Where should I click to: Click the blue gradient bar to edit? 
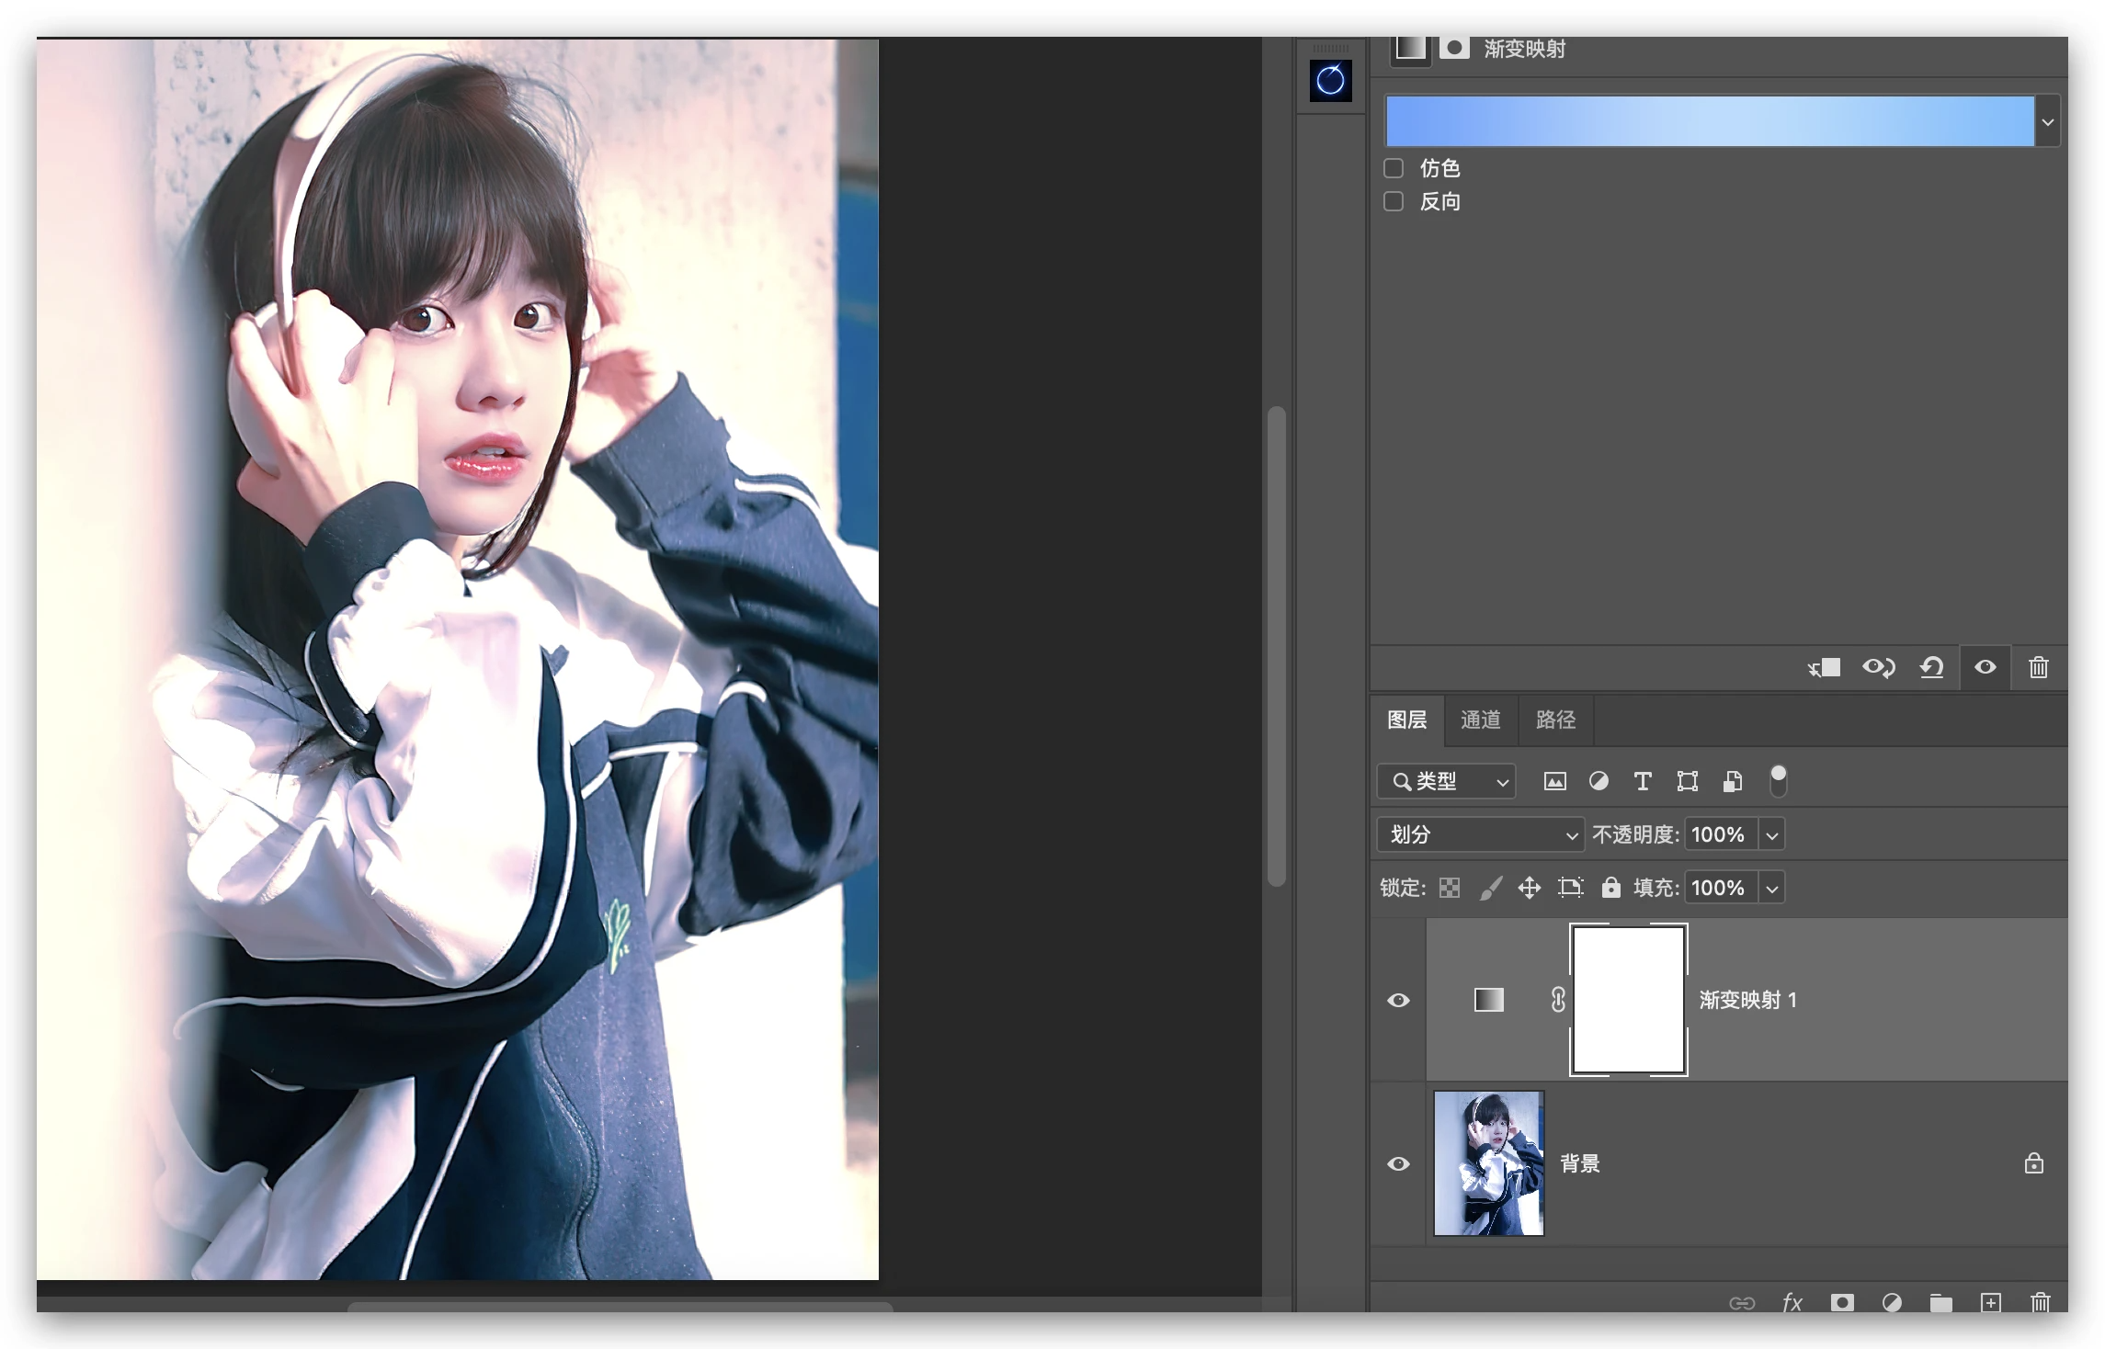coord(1709,121)
